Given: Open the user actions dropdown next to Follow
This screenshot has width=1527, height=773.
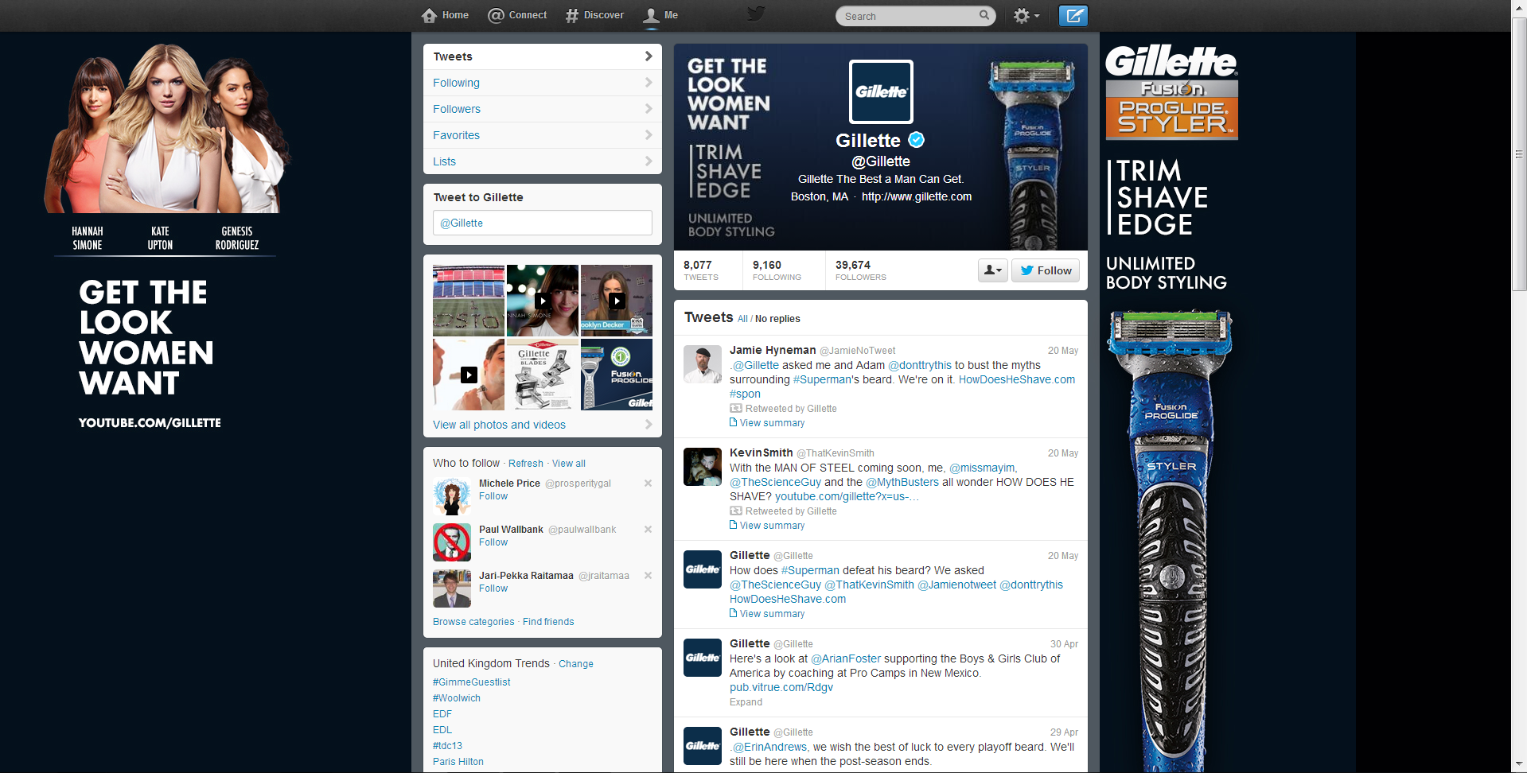Looking at the screenshot, I should click(x=993, y=270).
